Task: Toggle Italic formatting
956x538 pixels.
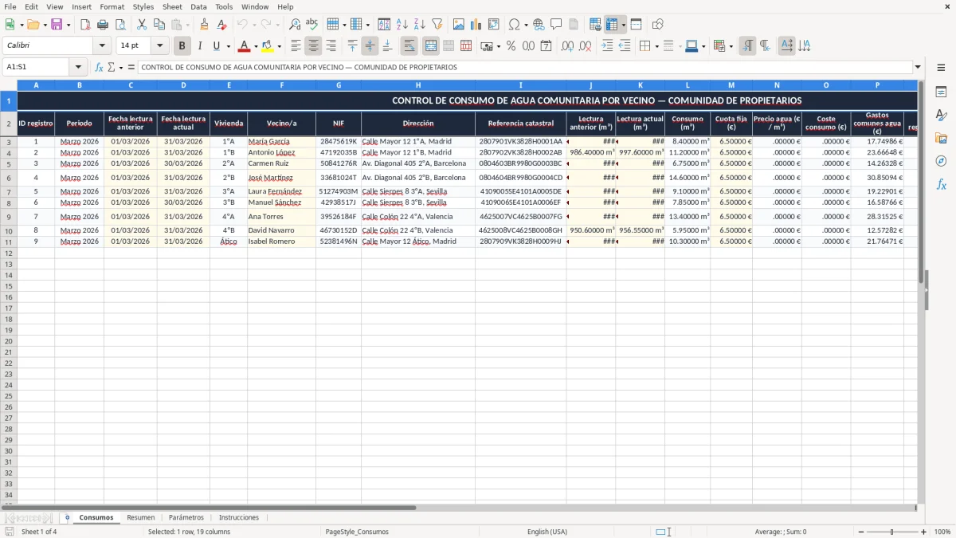Action: pos(200,46)
